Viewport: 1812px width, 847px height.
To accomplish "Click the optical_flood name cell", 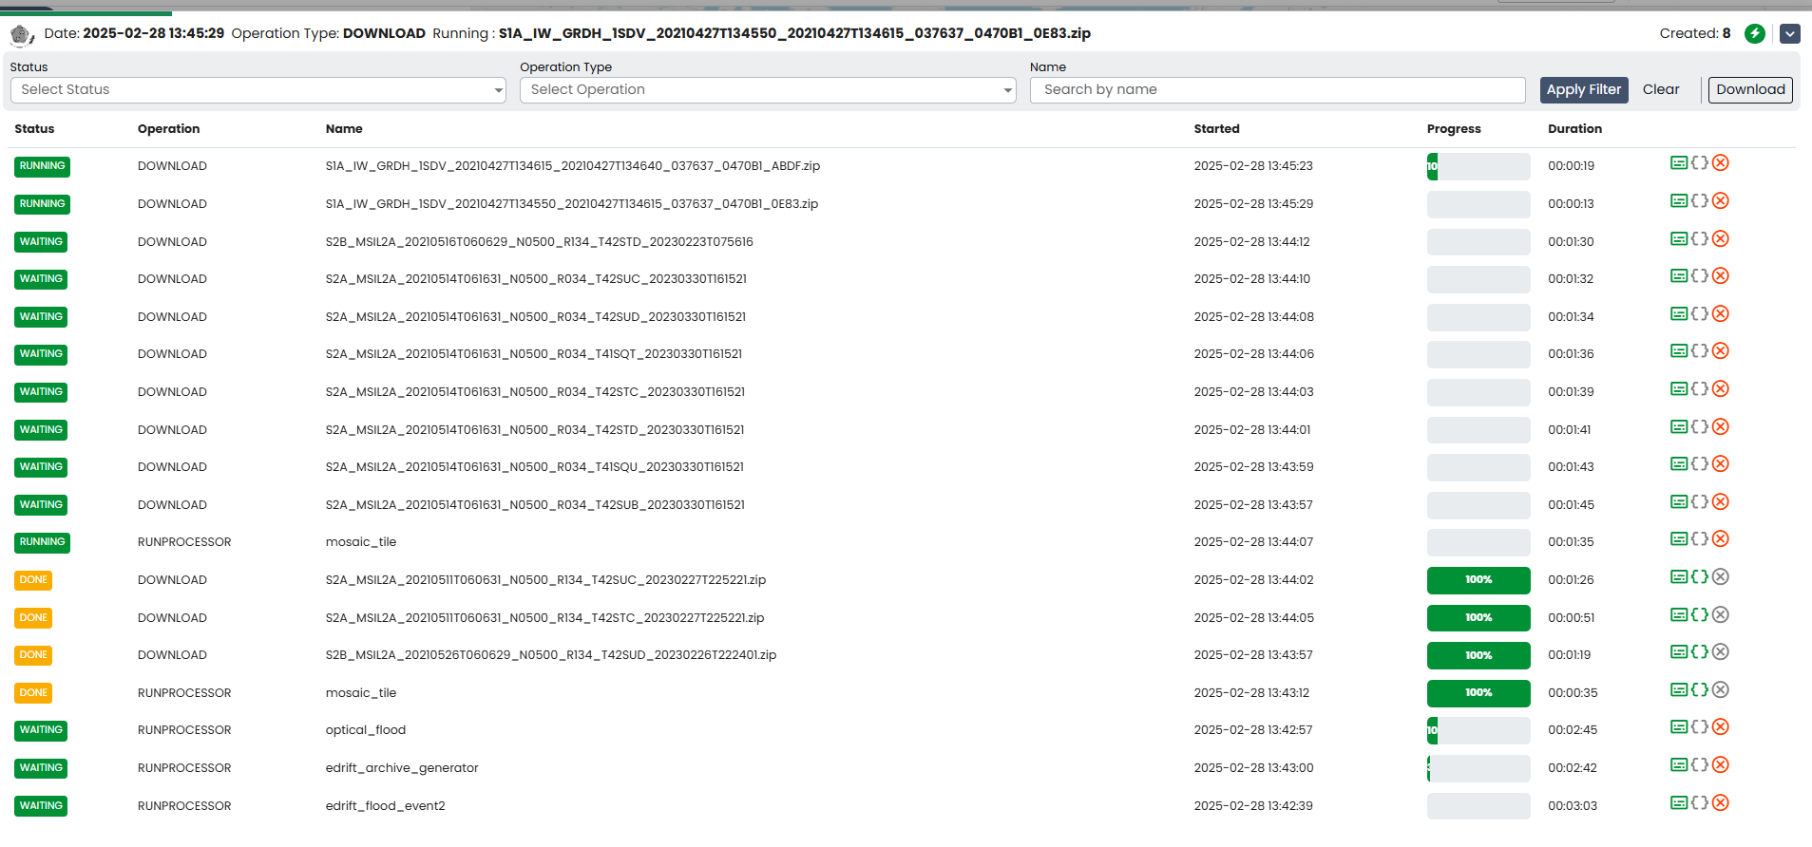I will (366, 730).
